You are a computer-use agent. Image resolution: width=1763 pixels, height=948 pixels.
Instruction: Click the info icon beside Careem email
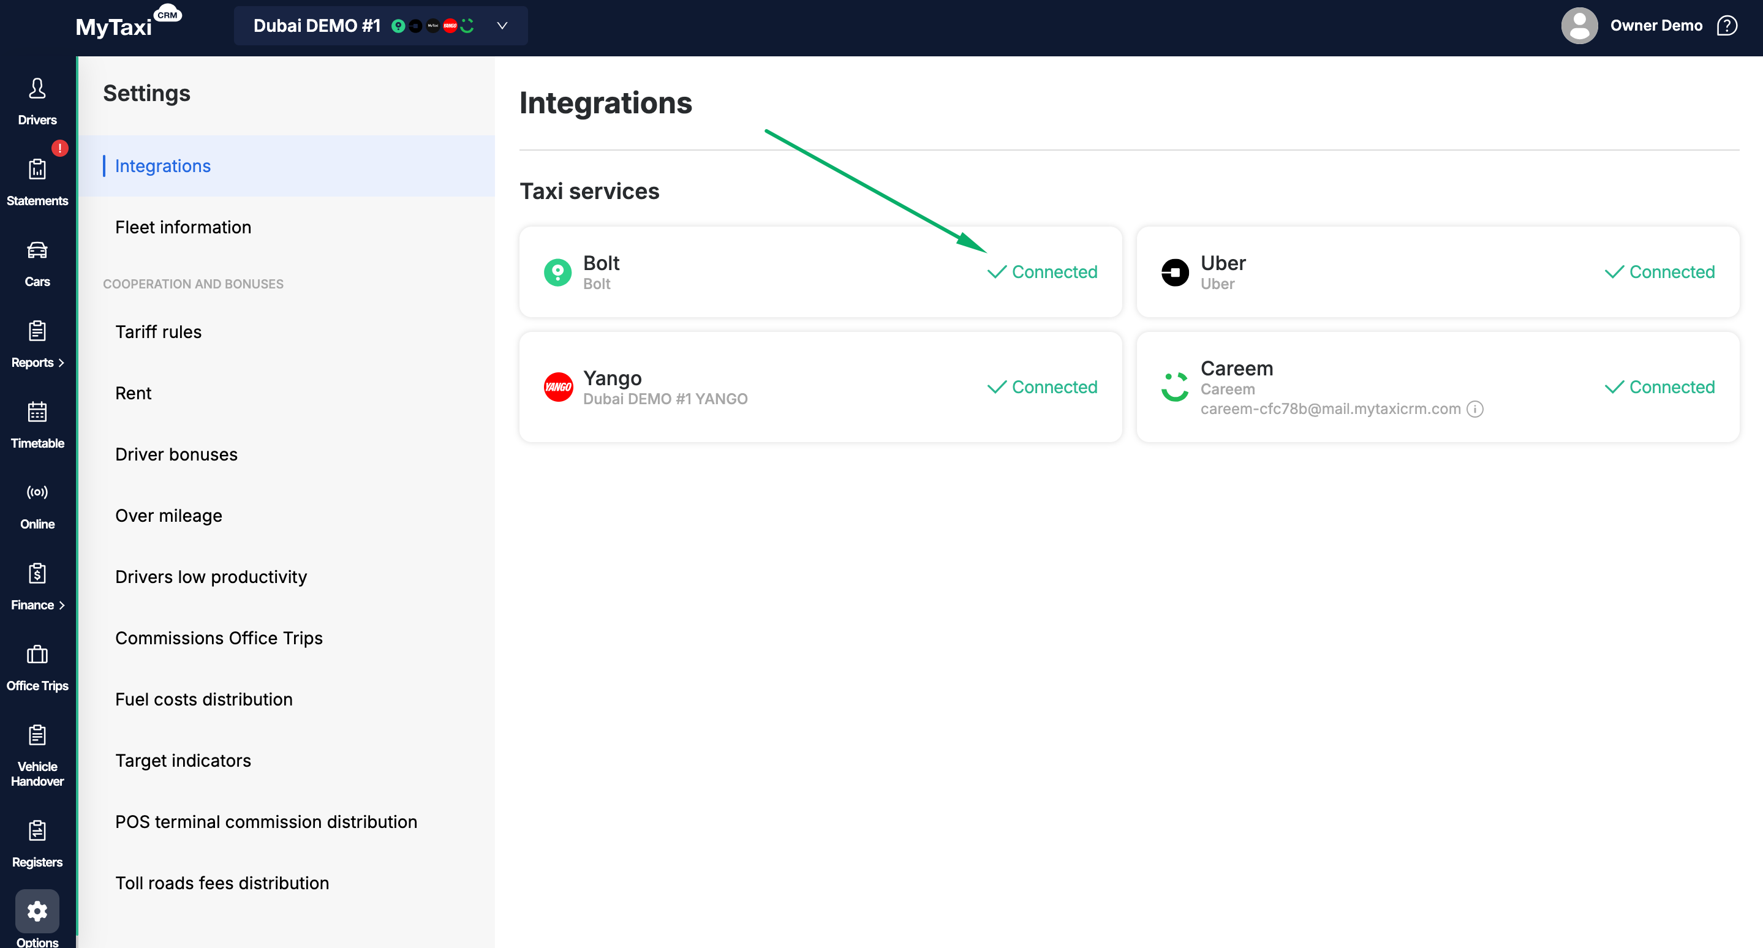tap(1475, 409)
